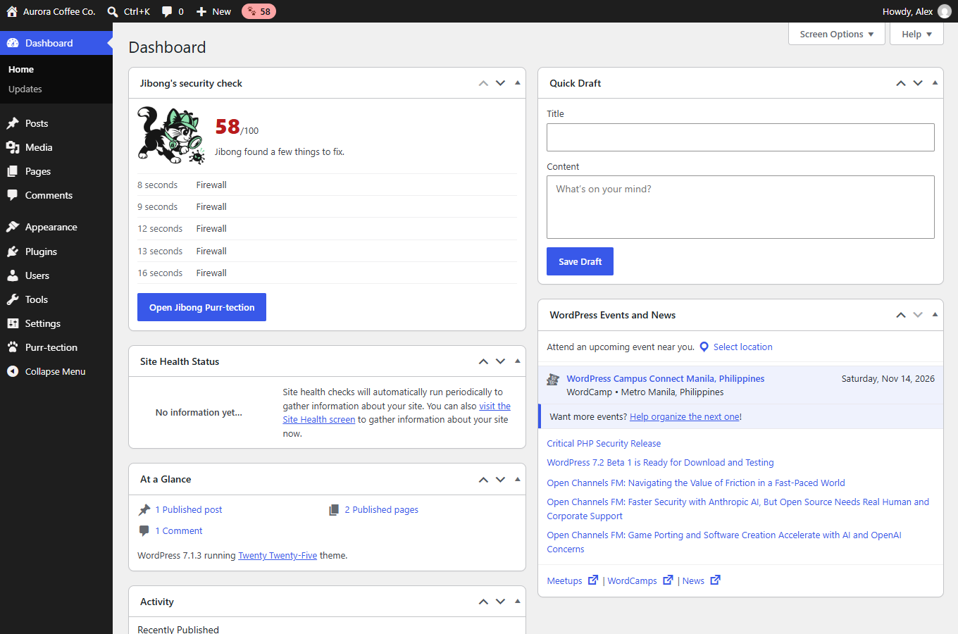The width and height of the screenshot is (958, 634).
Task: Click the Quick Draft Title field
Action: 740,137
